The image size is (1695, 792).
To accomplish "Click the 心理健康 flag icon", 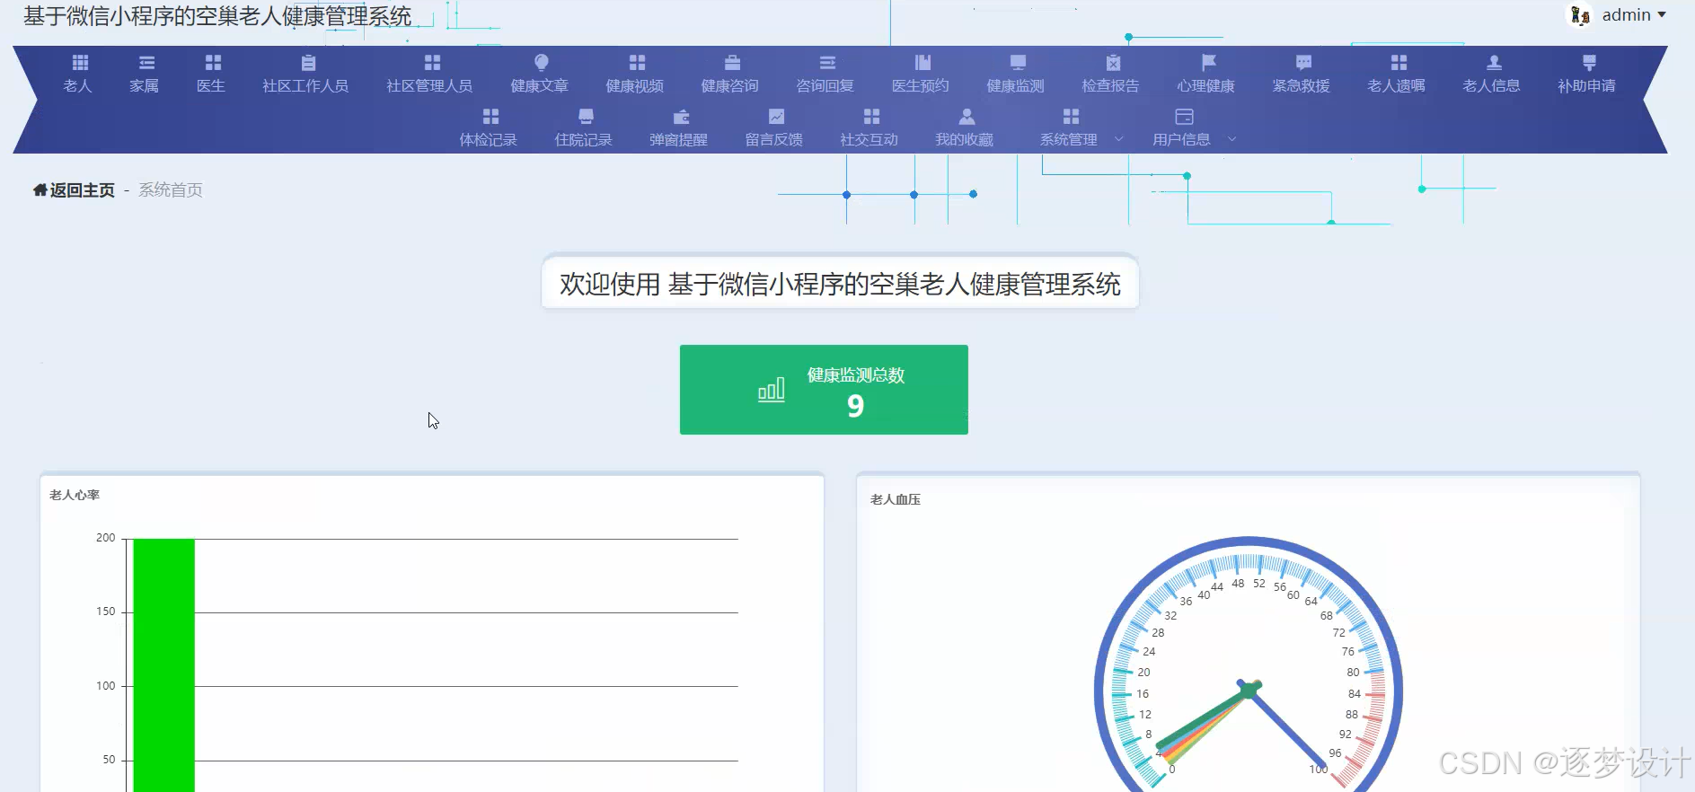I will (1208, 62).
